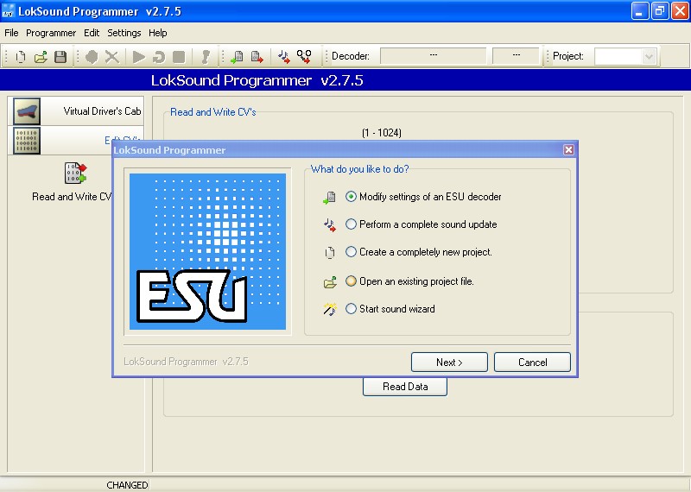Open the Virtual Driver's Cab panel
The width and height of the screenshot is (691, 492).
[76, 111]
